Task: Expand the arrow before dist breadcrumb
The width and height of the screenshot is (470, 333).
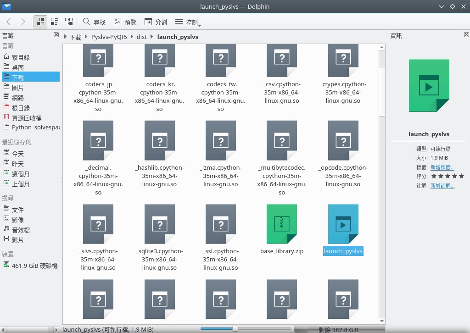Action: coord(132,37)
